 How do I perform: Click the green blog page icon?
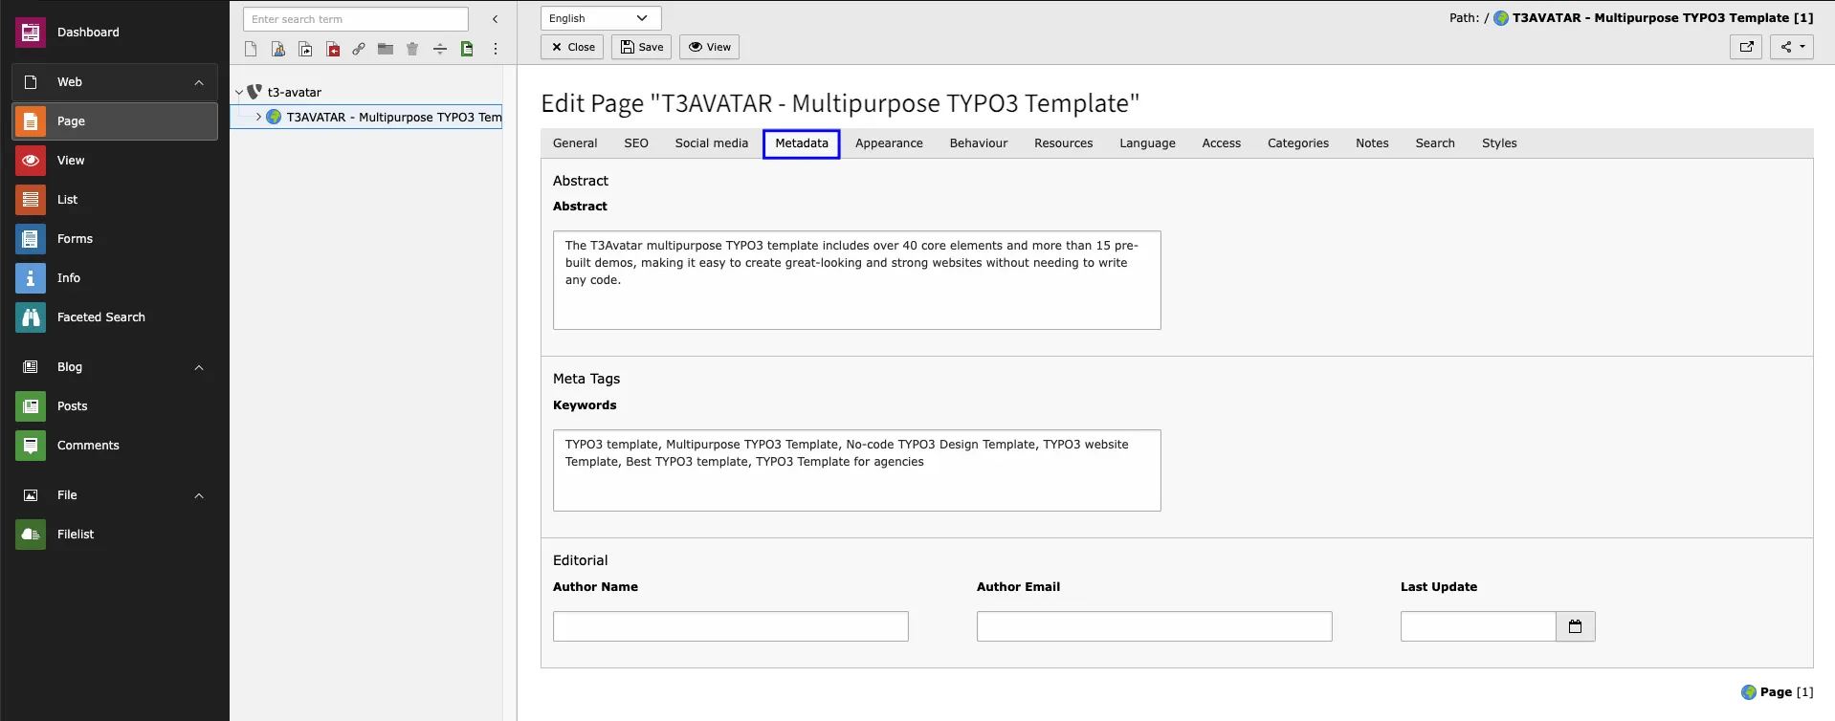click(467, 49)
